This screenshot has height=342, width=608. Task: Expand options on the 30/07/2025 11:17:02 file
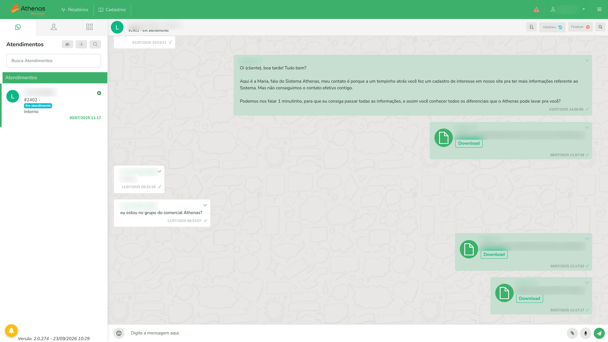pyautogui.click(x=587, y=239)
